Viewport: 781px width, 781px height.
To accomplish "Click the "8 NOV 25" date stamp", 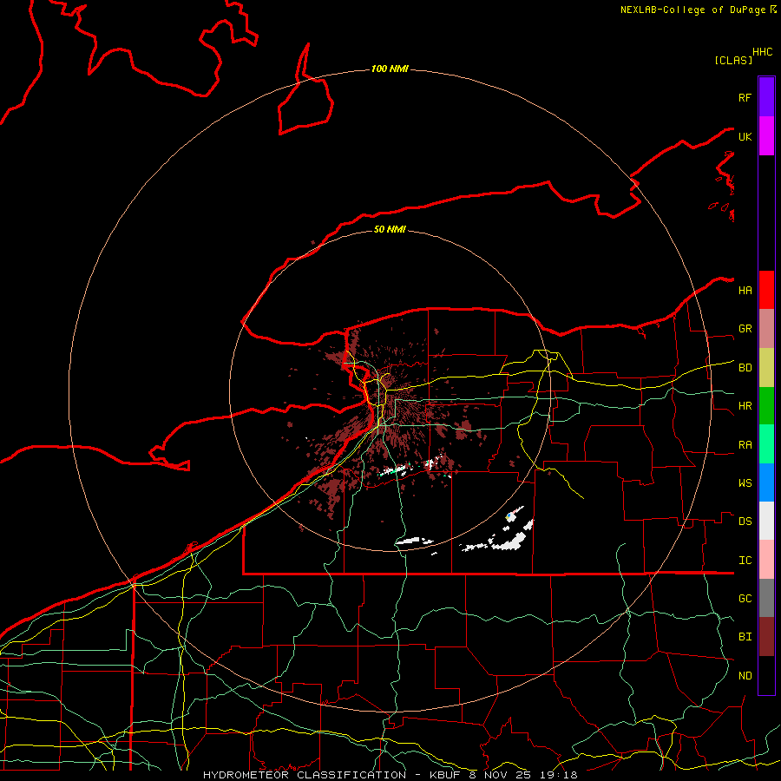I will (500, 775).
